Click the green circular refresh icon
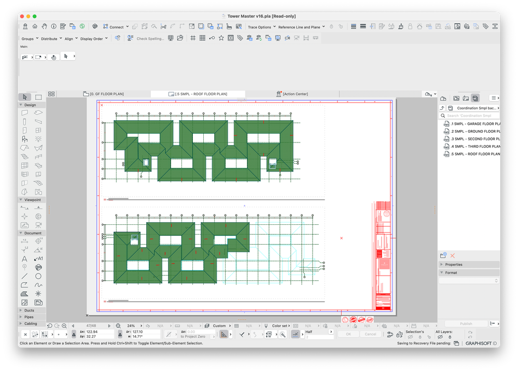Image resolution: width=518 pixels, height=371 pixels. 82,26
